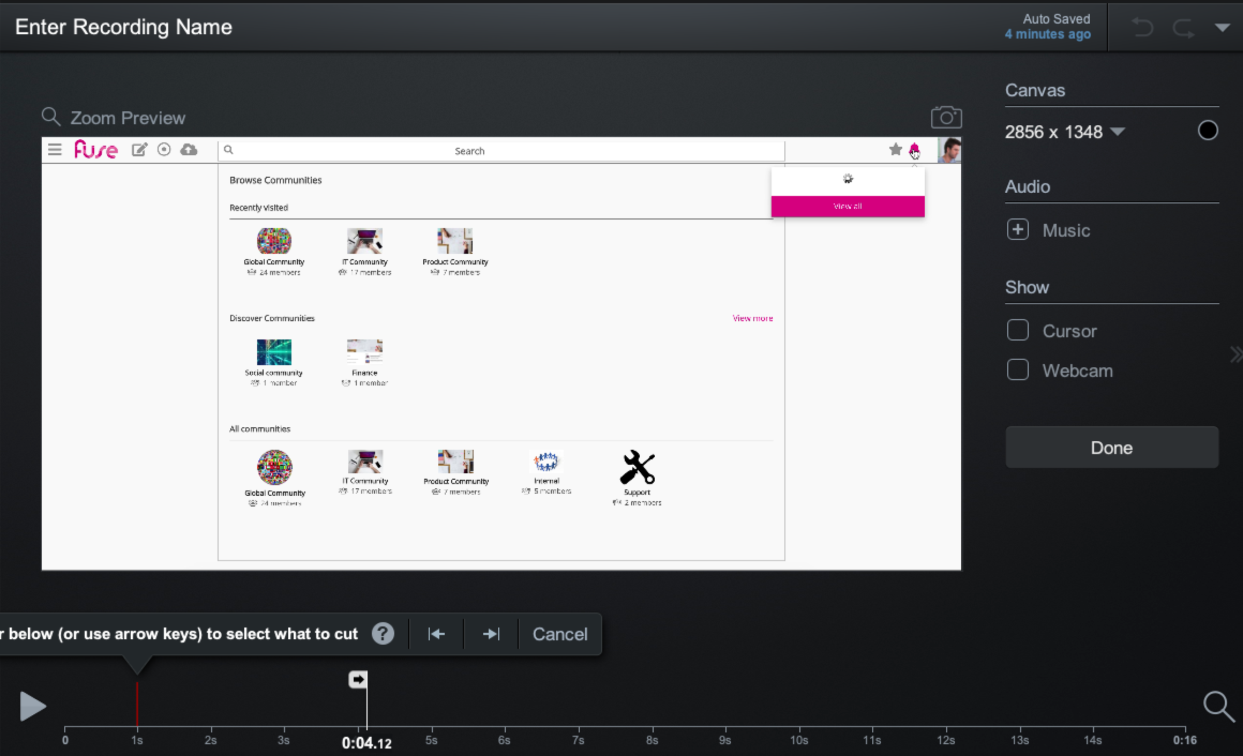Open the help question mark beside the cut instructions

(383, 633)
